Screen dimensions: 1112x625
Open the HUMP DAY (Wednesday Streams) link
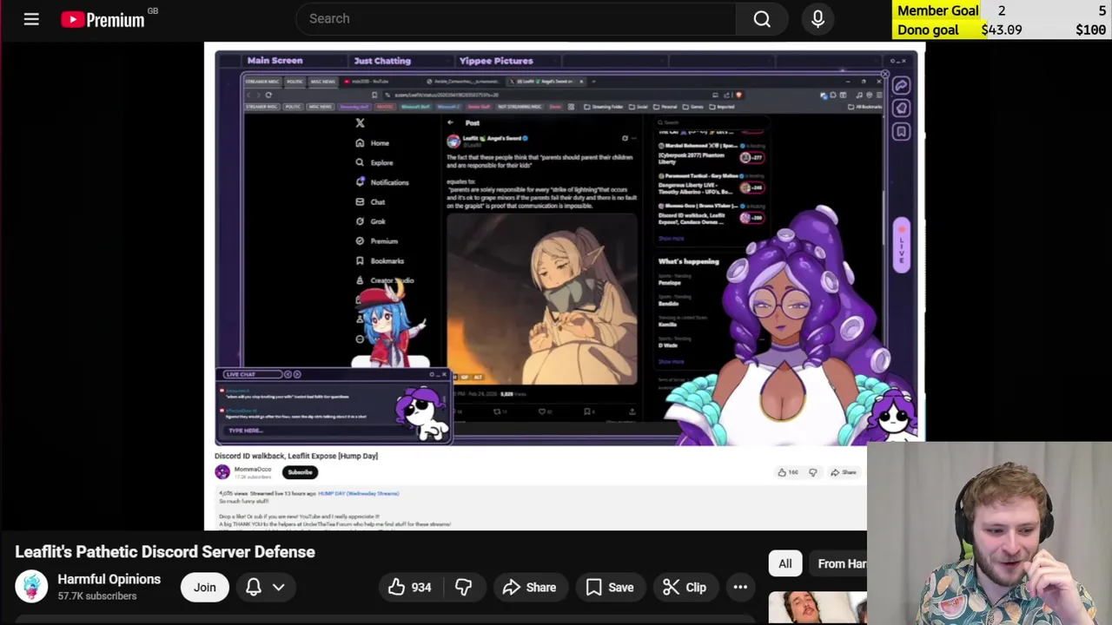(x=358, y=493)
